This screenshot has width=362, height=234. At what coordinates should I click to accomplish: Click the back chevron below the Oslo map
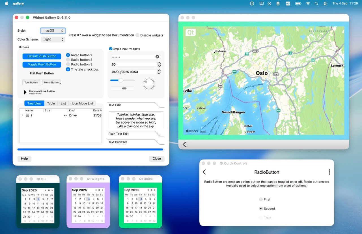coord(184,144)
